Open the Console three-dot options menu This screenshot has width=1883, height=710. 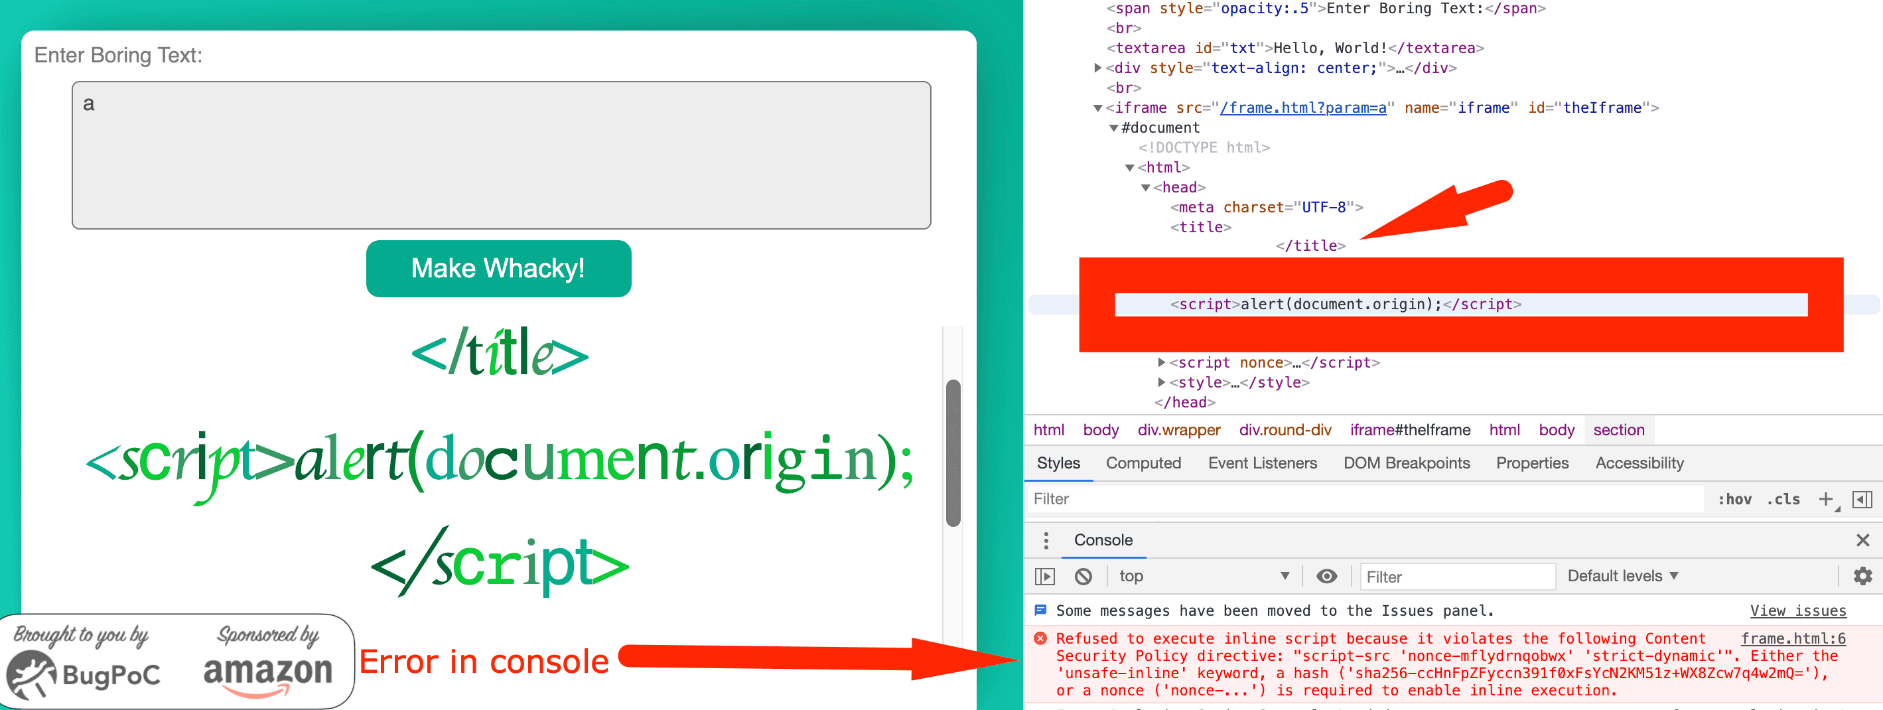tap(1045, 540)
